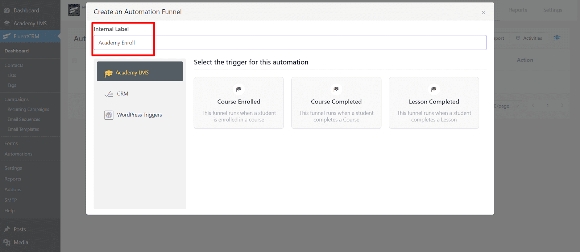
Task: Open the per-page dropdown in pagination
Action: 507,106
